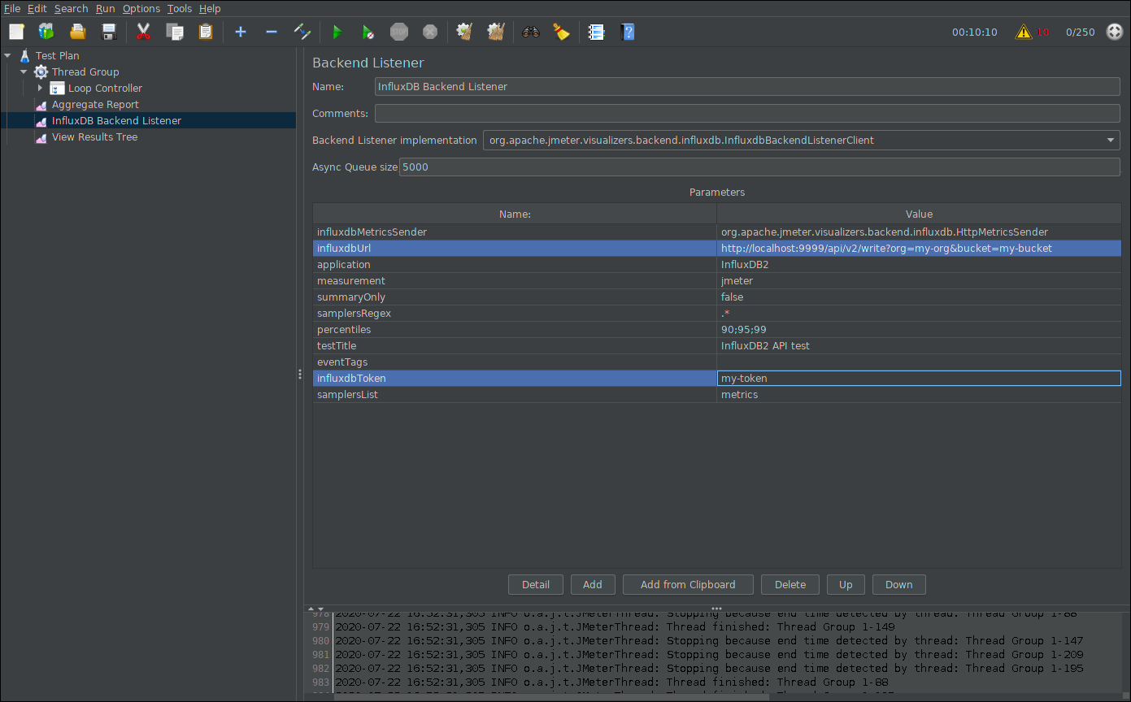Click the Clear All brooms icon
This screenshot has width=1131, height=702.
pyautogui.click(x=496, y=32)
